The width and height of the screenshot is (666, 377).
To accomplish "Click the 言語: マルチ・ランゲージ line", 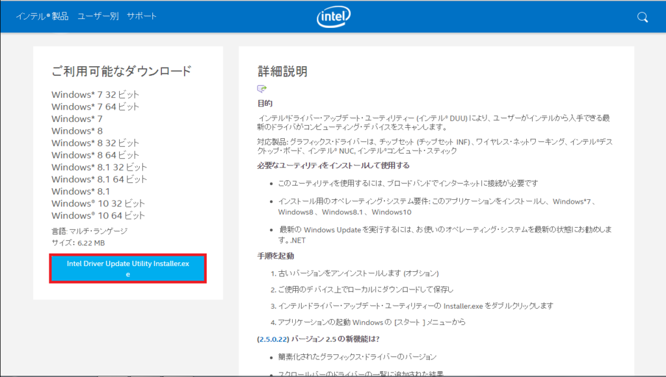I will click(89, 231).
